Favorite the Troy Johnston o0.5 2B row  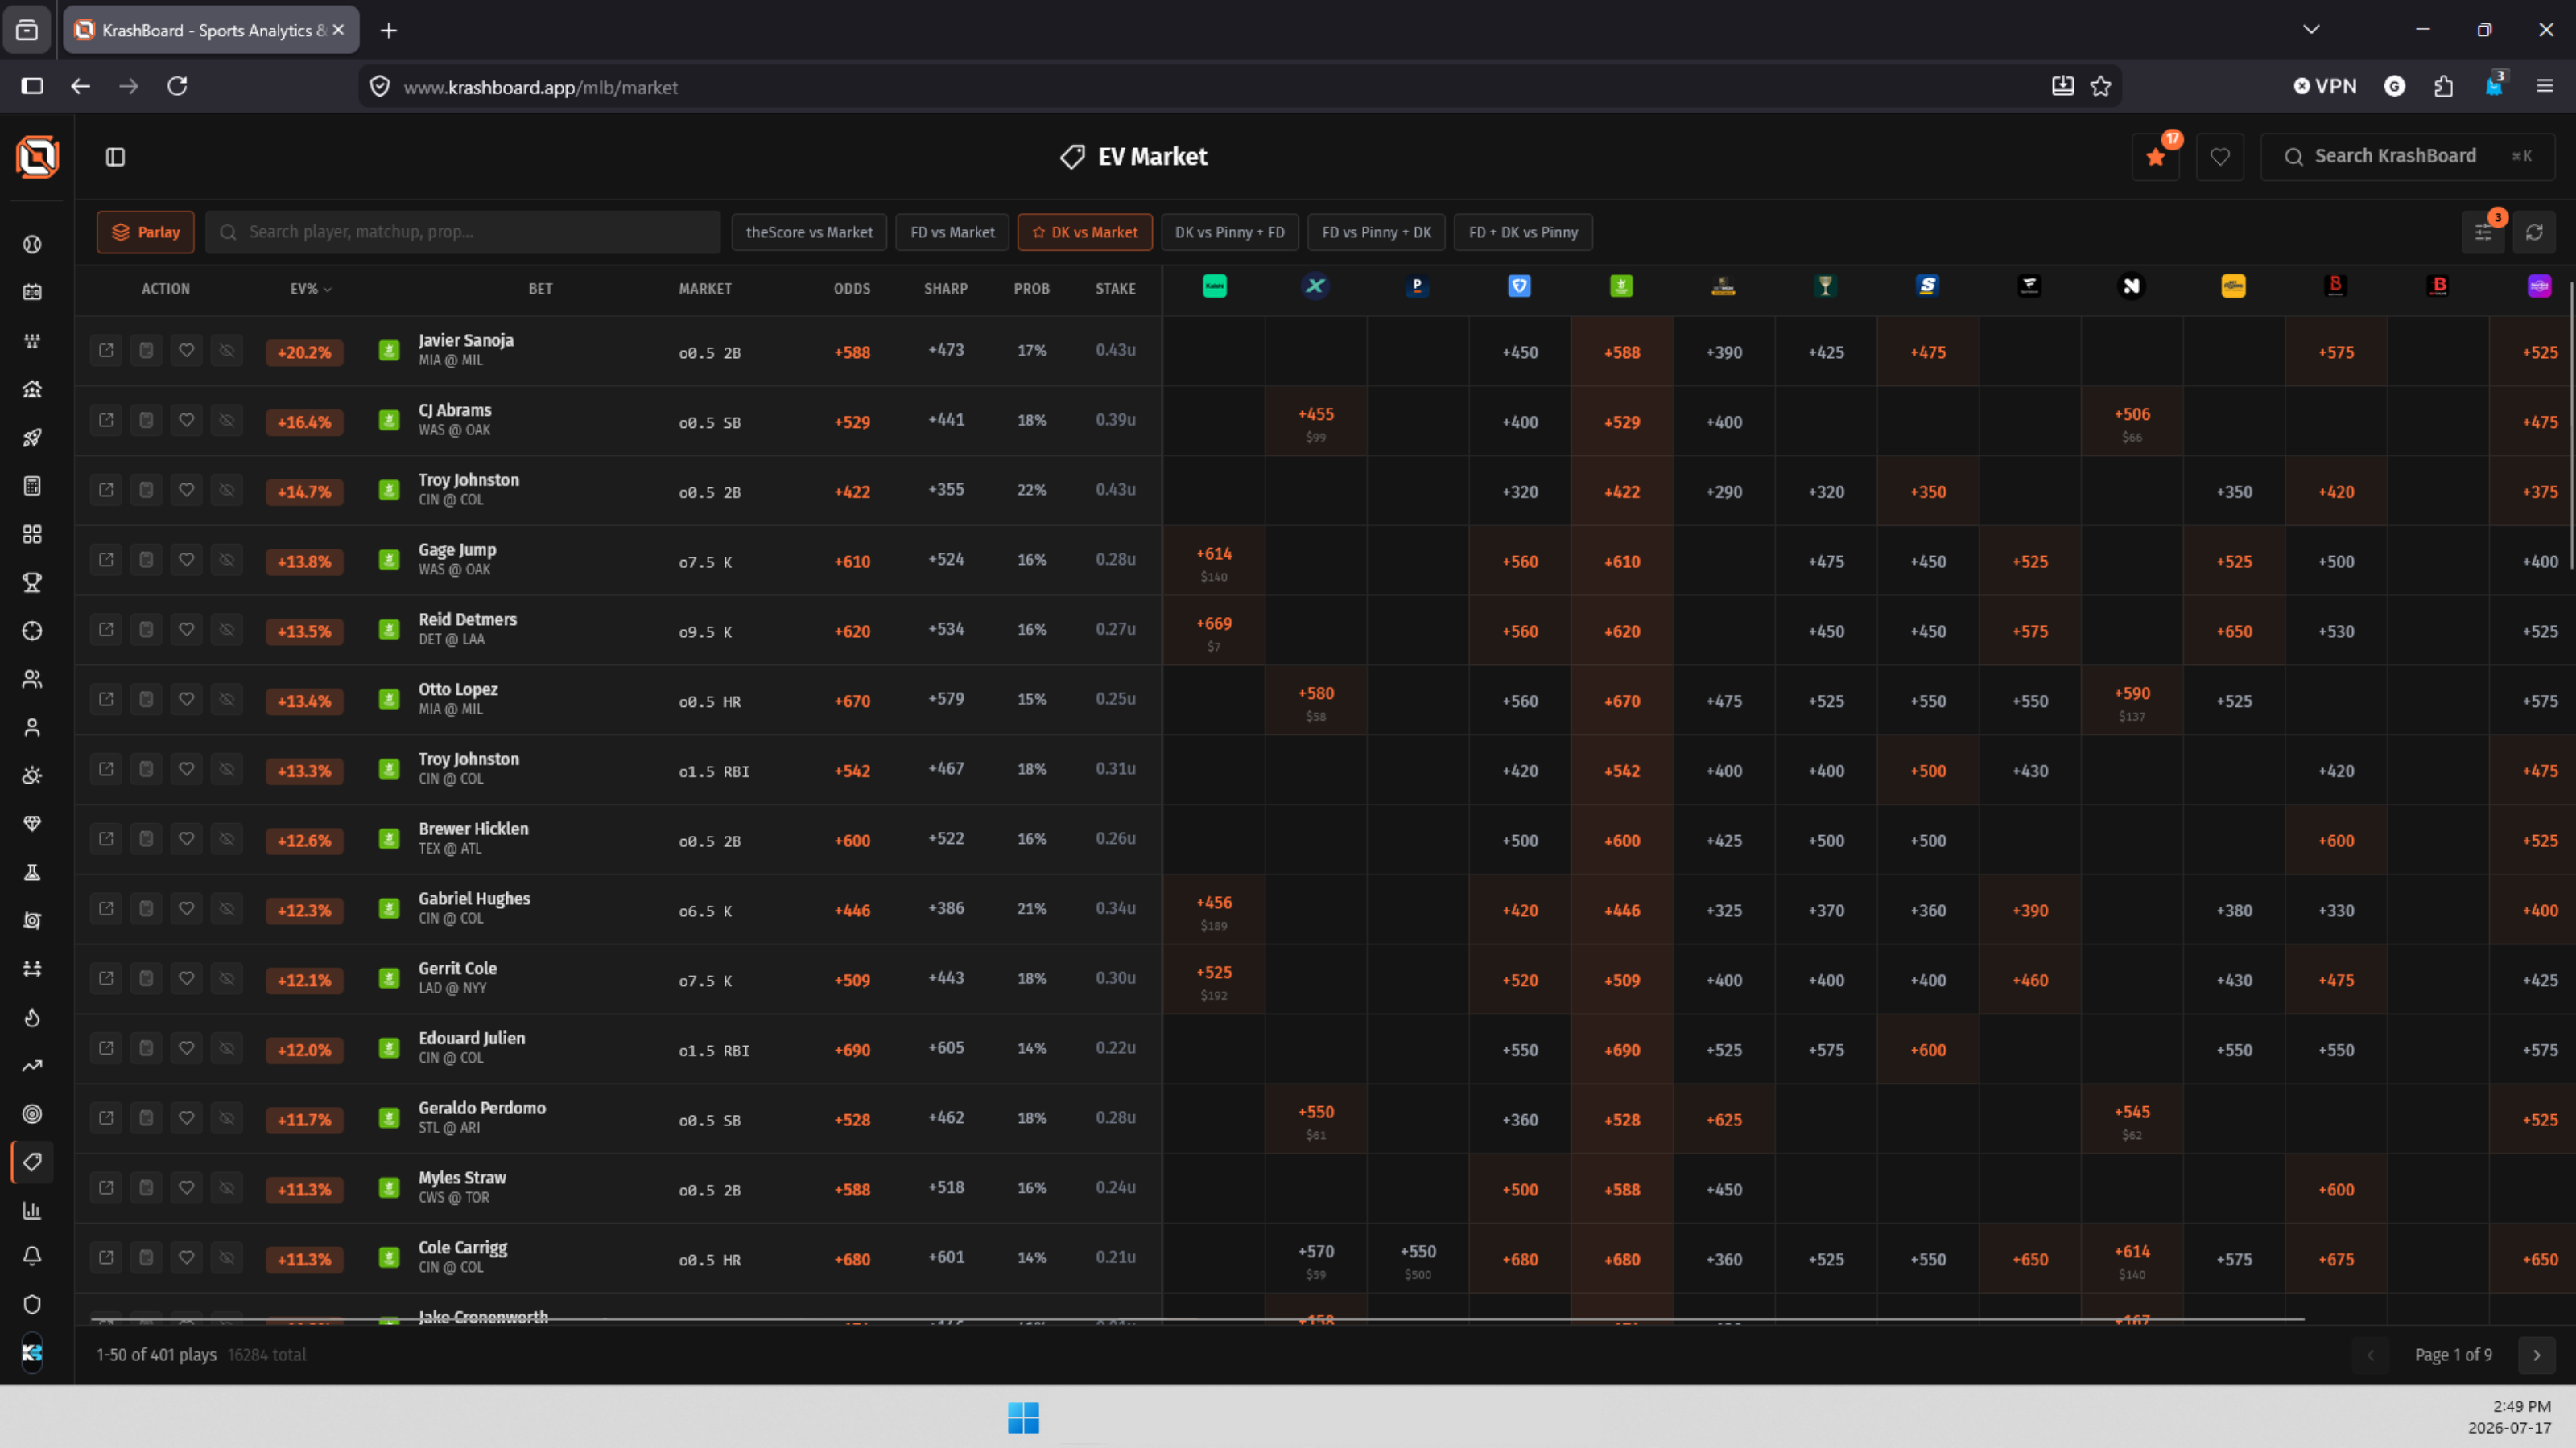click(x=186, y=490)
